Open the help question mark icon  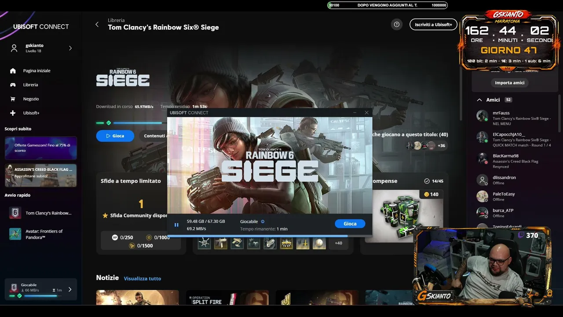click(x=397, y=24)
